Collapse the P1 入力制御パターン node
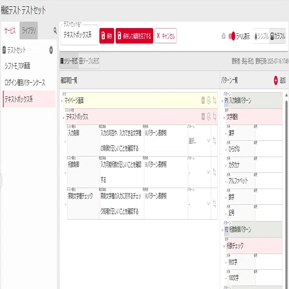This screenshot has width=289, height=289. [222, 101]
